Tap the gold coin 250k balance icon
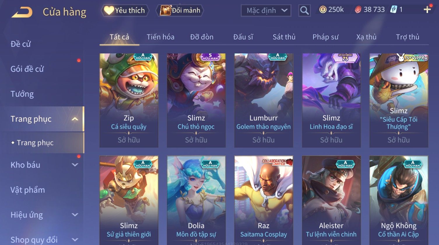Viewport: 439px width, 245px height. [x=323, y=10]
